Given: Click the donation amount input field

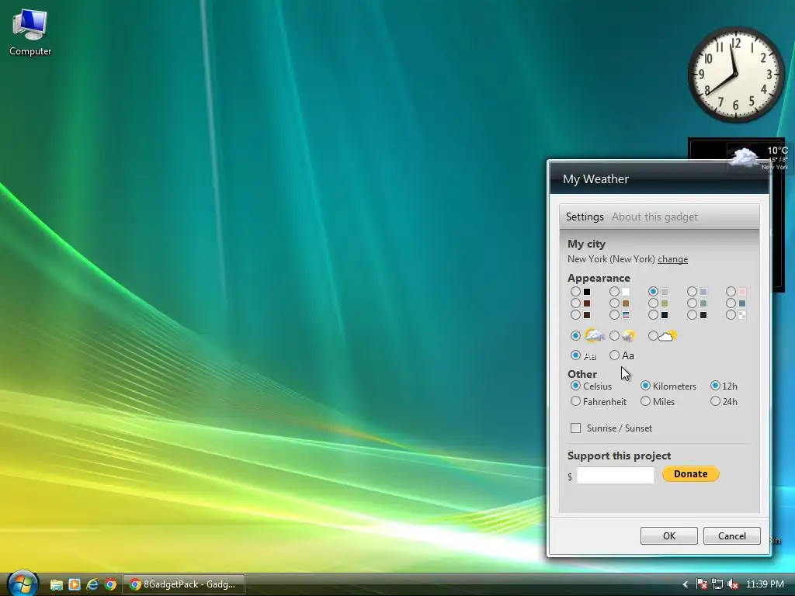Looking at the screenshot, I should [x=616, y=476].
